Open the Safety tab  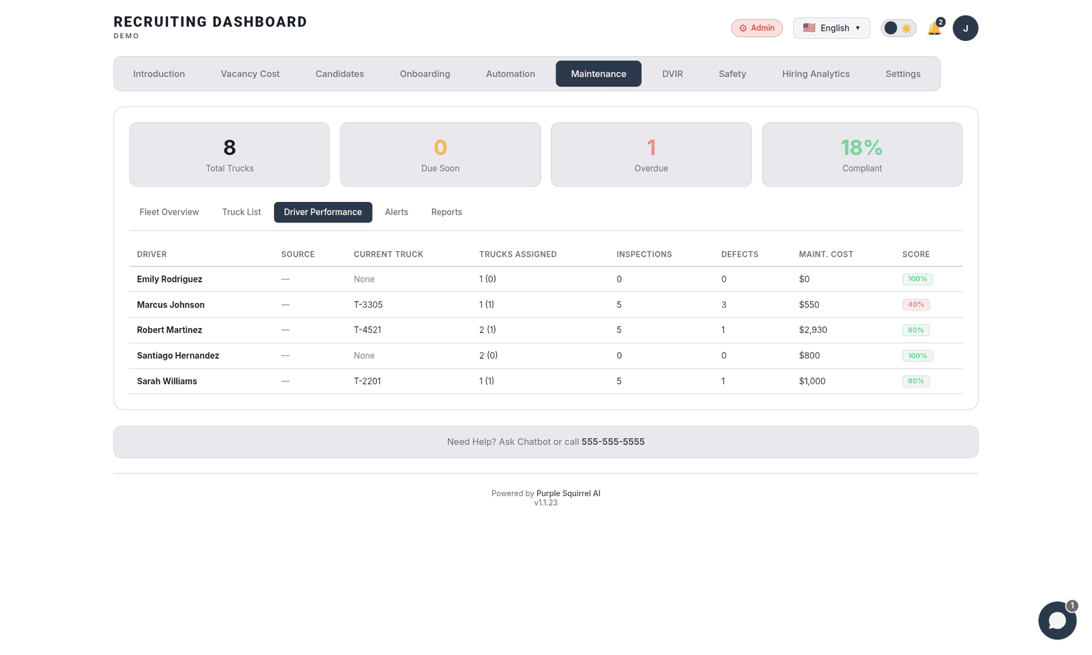tap(732, 74)
